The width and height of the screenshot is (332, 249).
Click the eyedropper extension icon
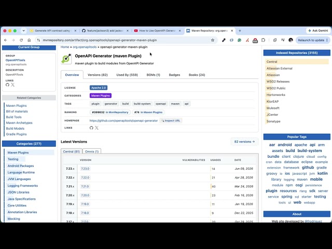click(x=224, y=40)
